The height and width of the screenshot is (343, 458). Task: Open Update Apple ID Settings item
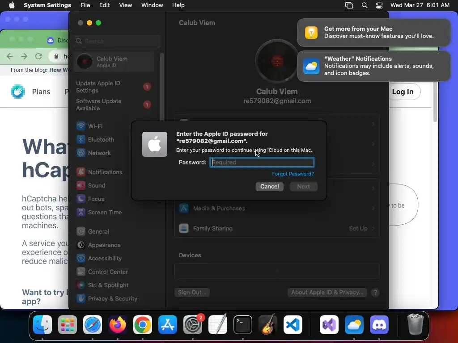coord(114,87)
